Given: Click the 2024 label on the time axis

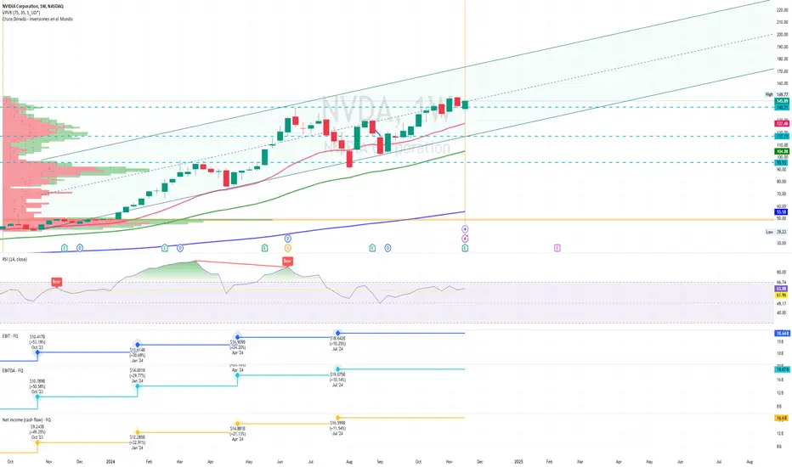Looking at the screenshot, I should point(110,461).
